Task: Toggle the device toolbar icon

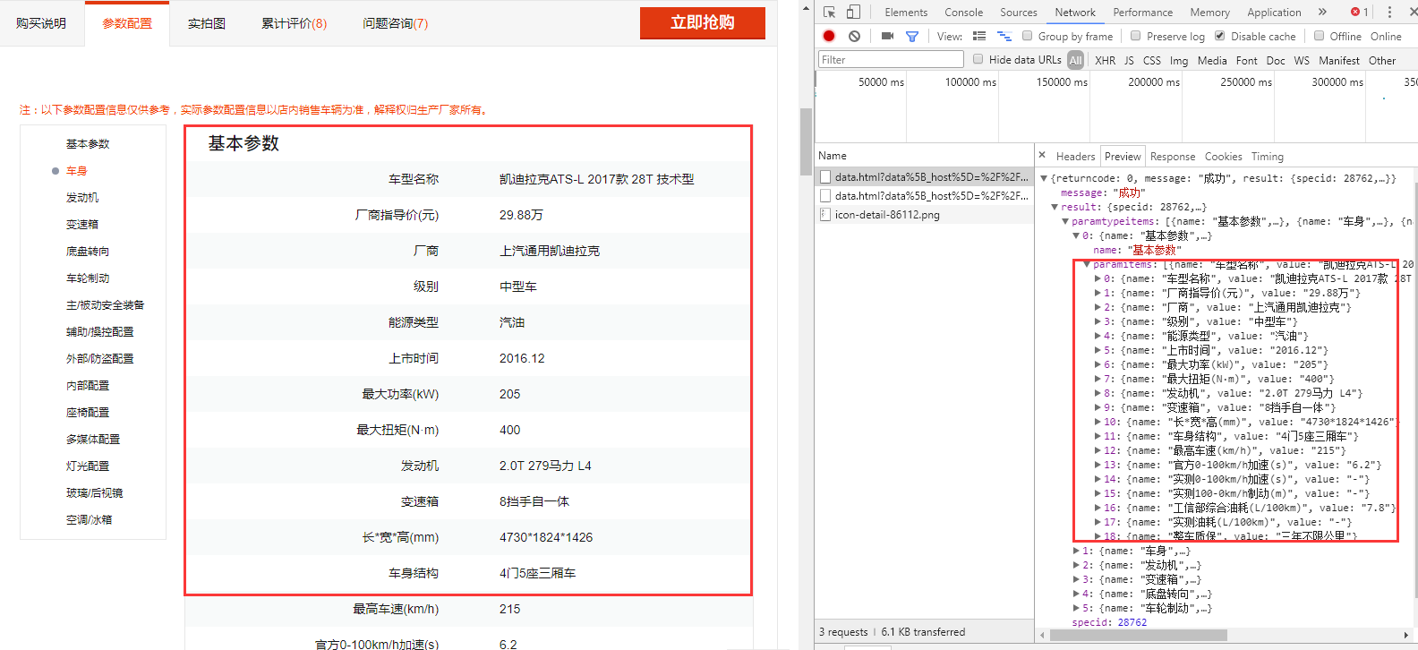Action: (853, 12)
